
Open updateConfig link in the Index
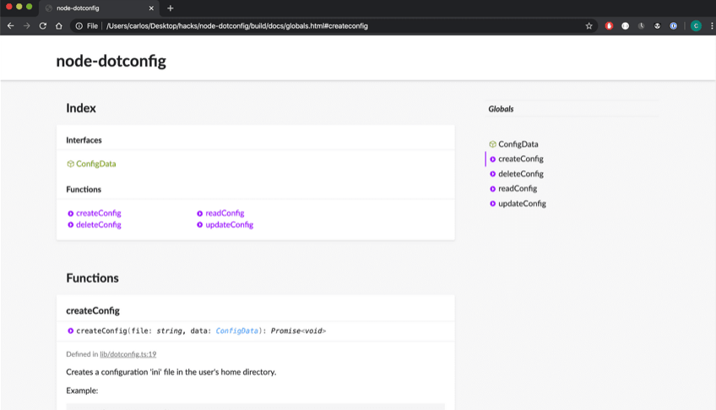tap(229, 225)
